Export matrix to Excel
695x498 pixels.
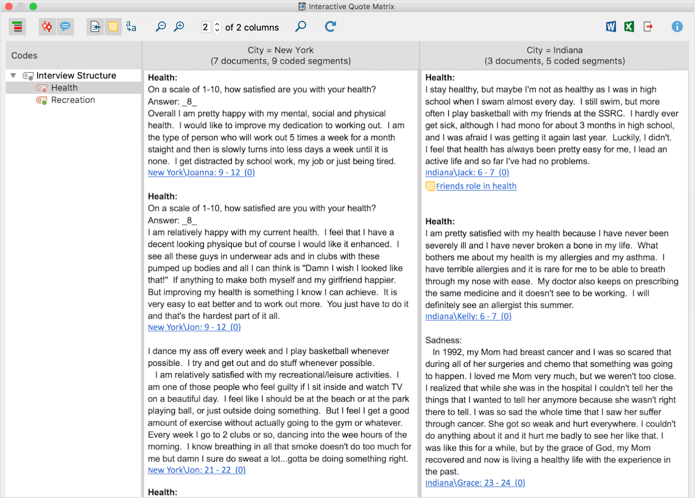629,27
